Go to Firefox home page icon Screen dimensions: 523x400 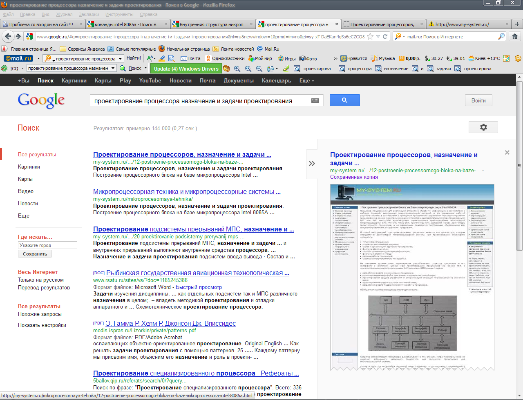(x=515, y=36)
